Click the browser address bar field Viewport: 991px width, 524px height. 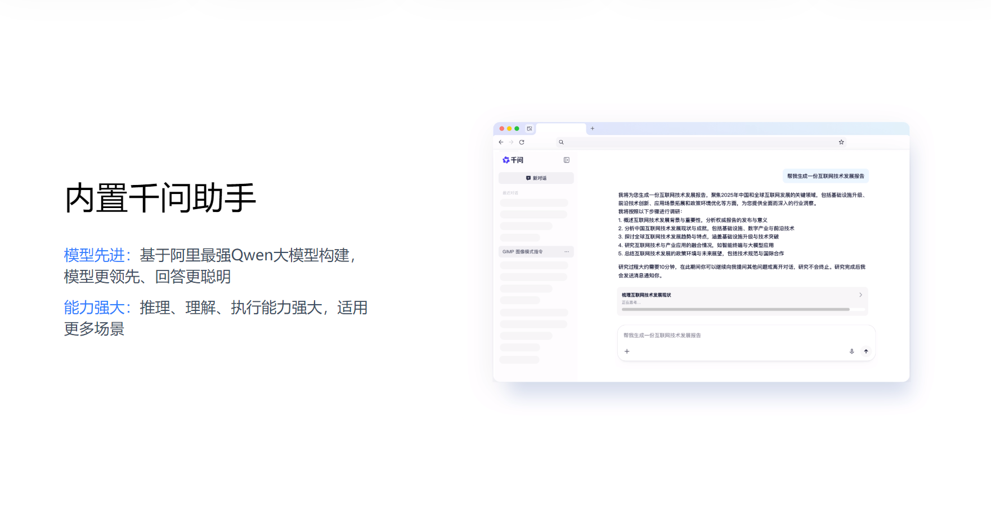click(x=698, y=142)
